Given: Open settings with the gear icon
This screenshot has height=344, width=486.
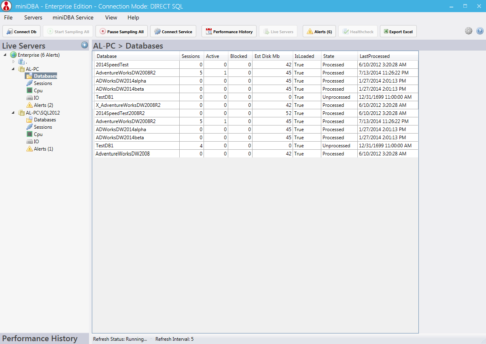Looking at the screenshot, I should tap(469, 31).
